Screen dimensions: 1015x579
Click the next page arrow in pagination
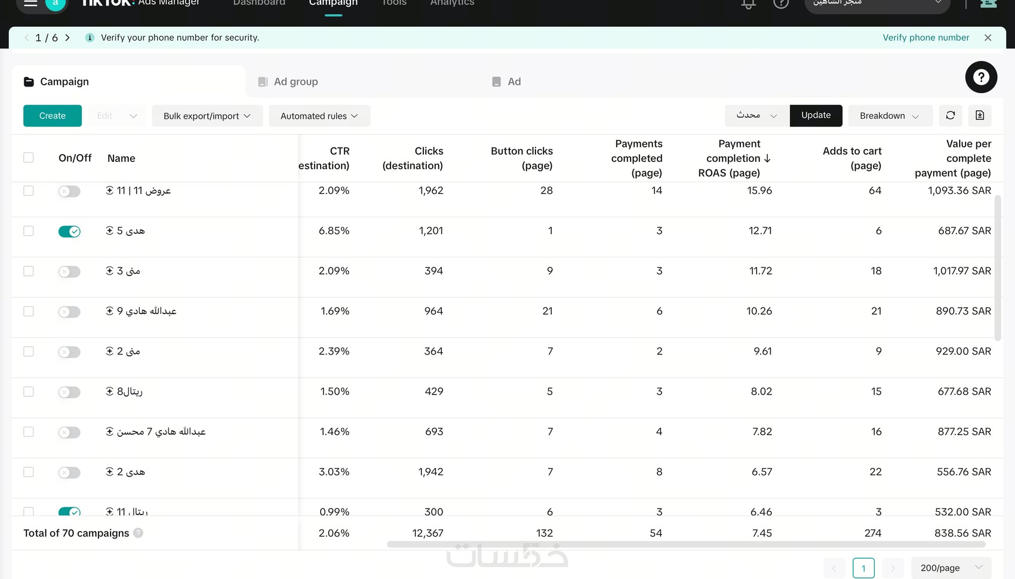click(x=893, y=568)
